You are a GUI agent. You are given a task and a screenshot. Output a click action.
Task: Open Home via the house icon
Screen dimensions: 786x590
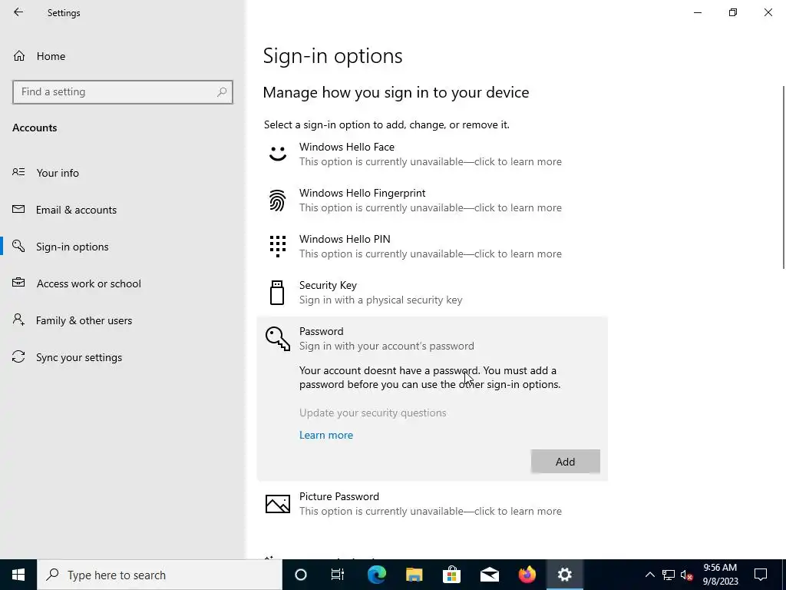pyautogui.click(x=19, y=56)
